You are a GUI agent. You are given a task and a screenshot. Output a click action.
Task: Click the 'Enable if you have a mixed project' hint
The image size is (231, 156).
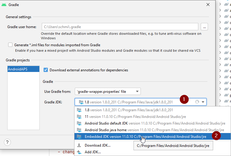coord(108,50)
